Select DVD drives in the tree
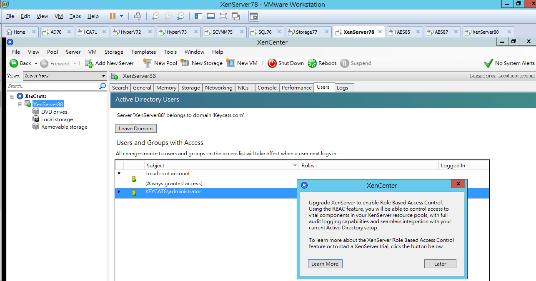Screen dimensions: 536x281 click(54, 112)
